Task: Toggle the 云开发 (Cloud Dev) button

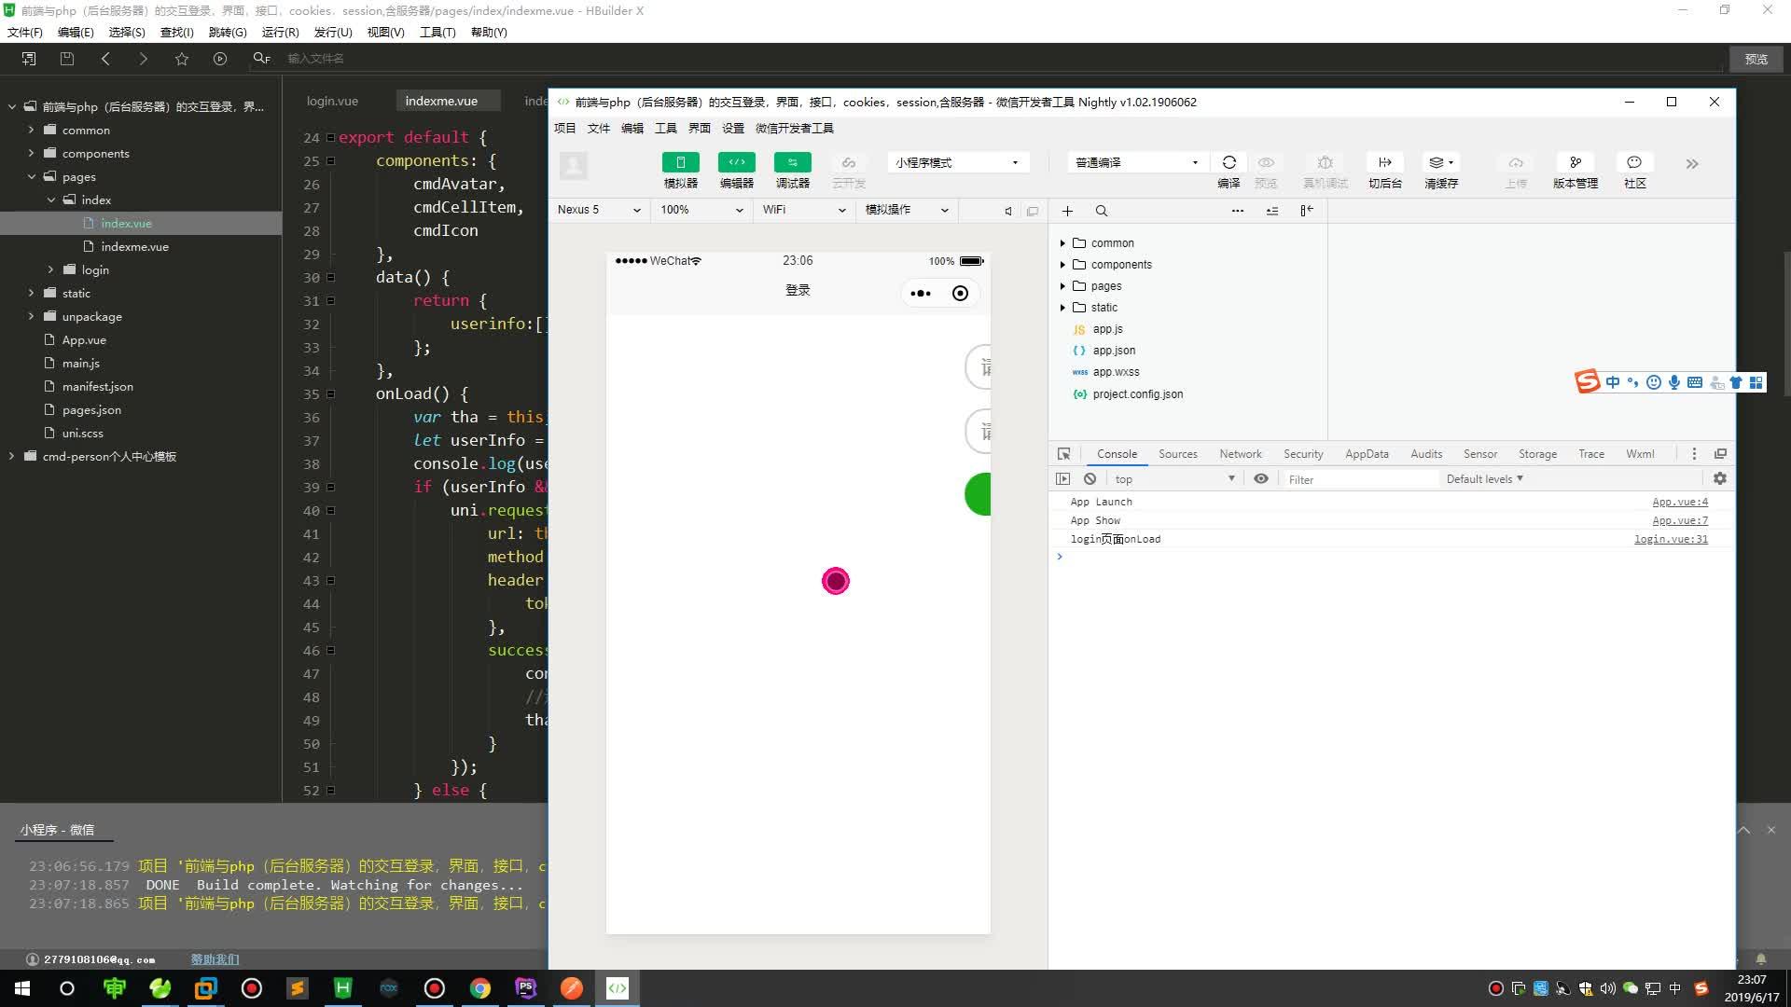Action: (x=848, y=162)
